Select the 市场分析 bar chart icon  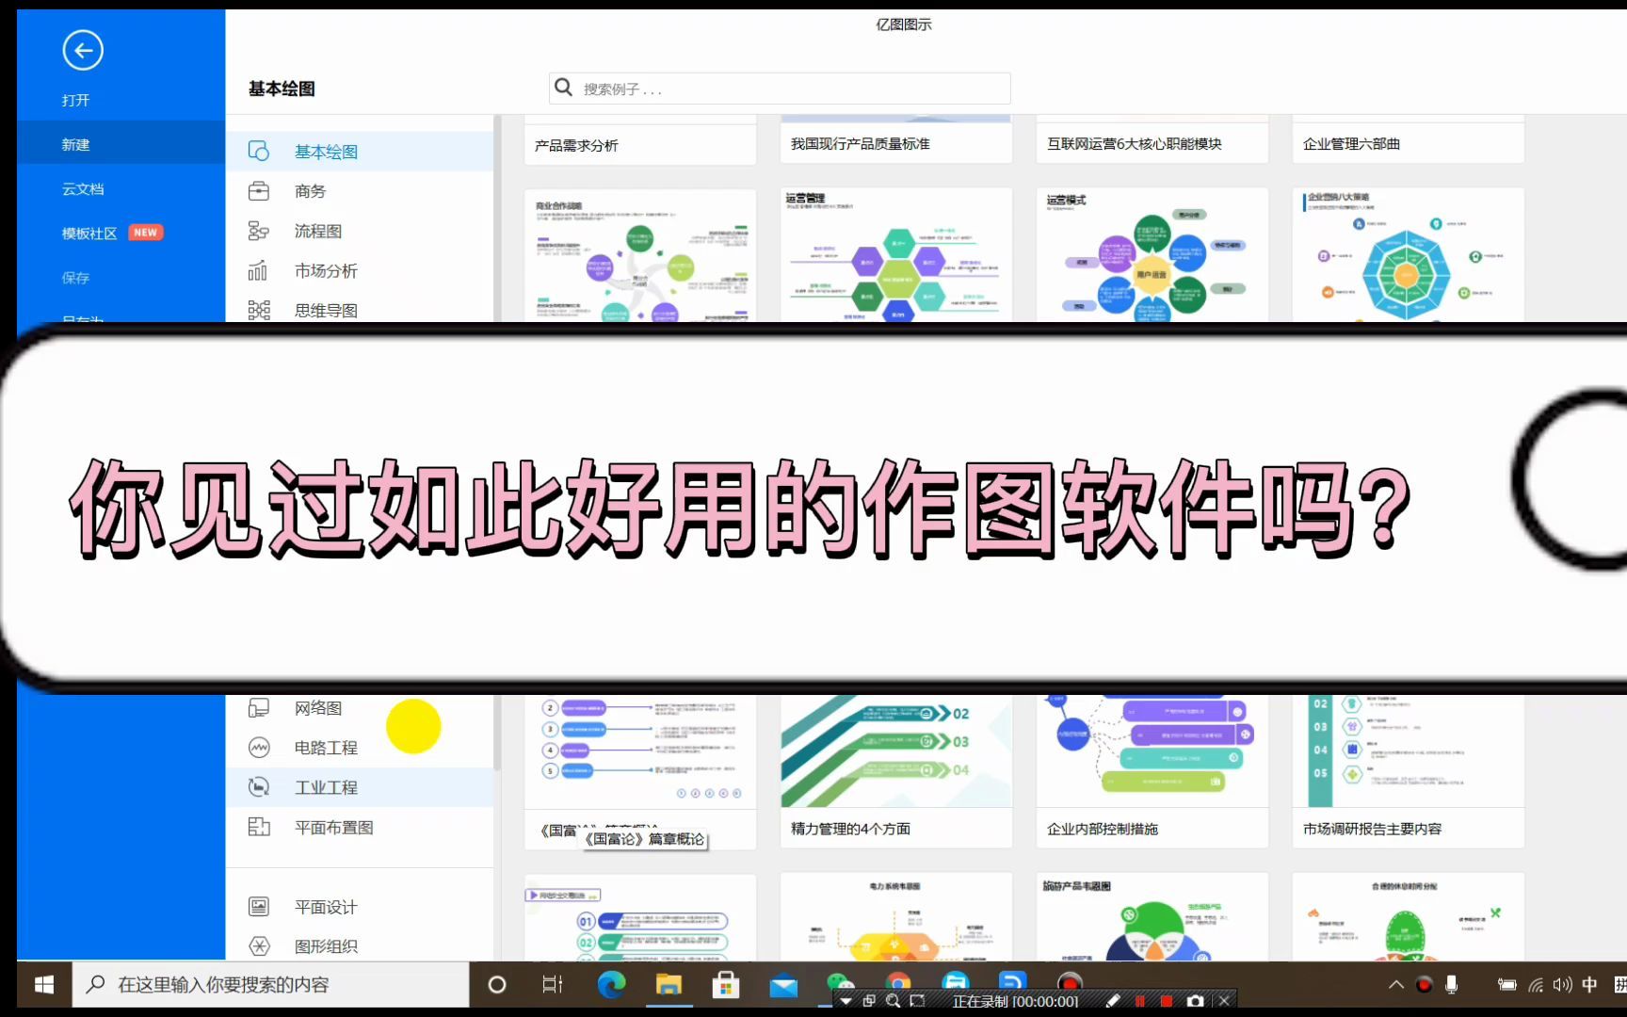coord(258,270)
